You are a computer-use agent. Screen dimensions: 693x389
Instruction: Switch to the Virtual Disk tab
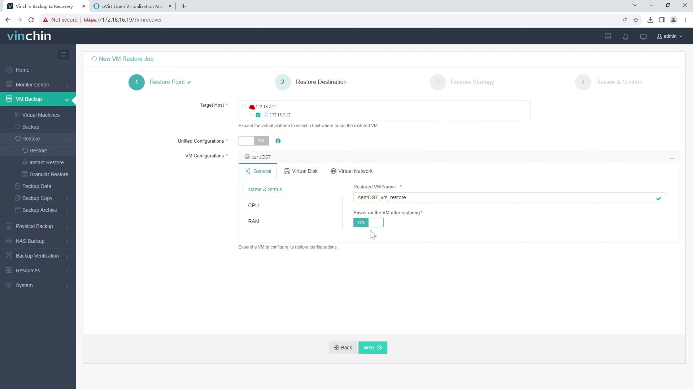click(301, 171)
